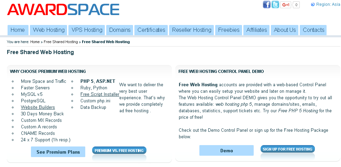Open the Contacts menu tab

(x=313, y=30)
